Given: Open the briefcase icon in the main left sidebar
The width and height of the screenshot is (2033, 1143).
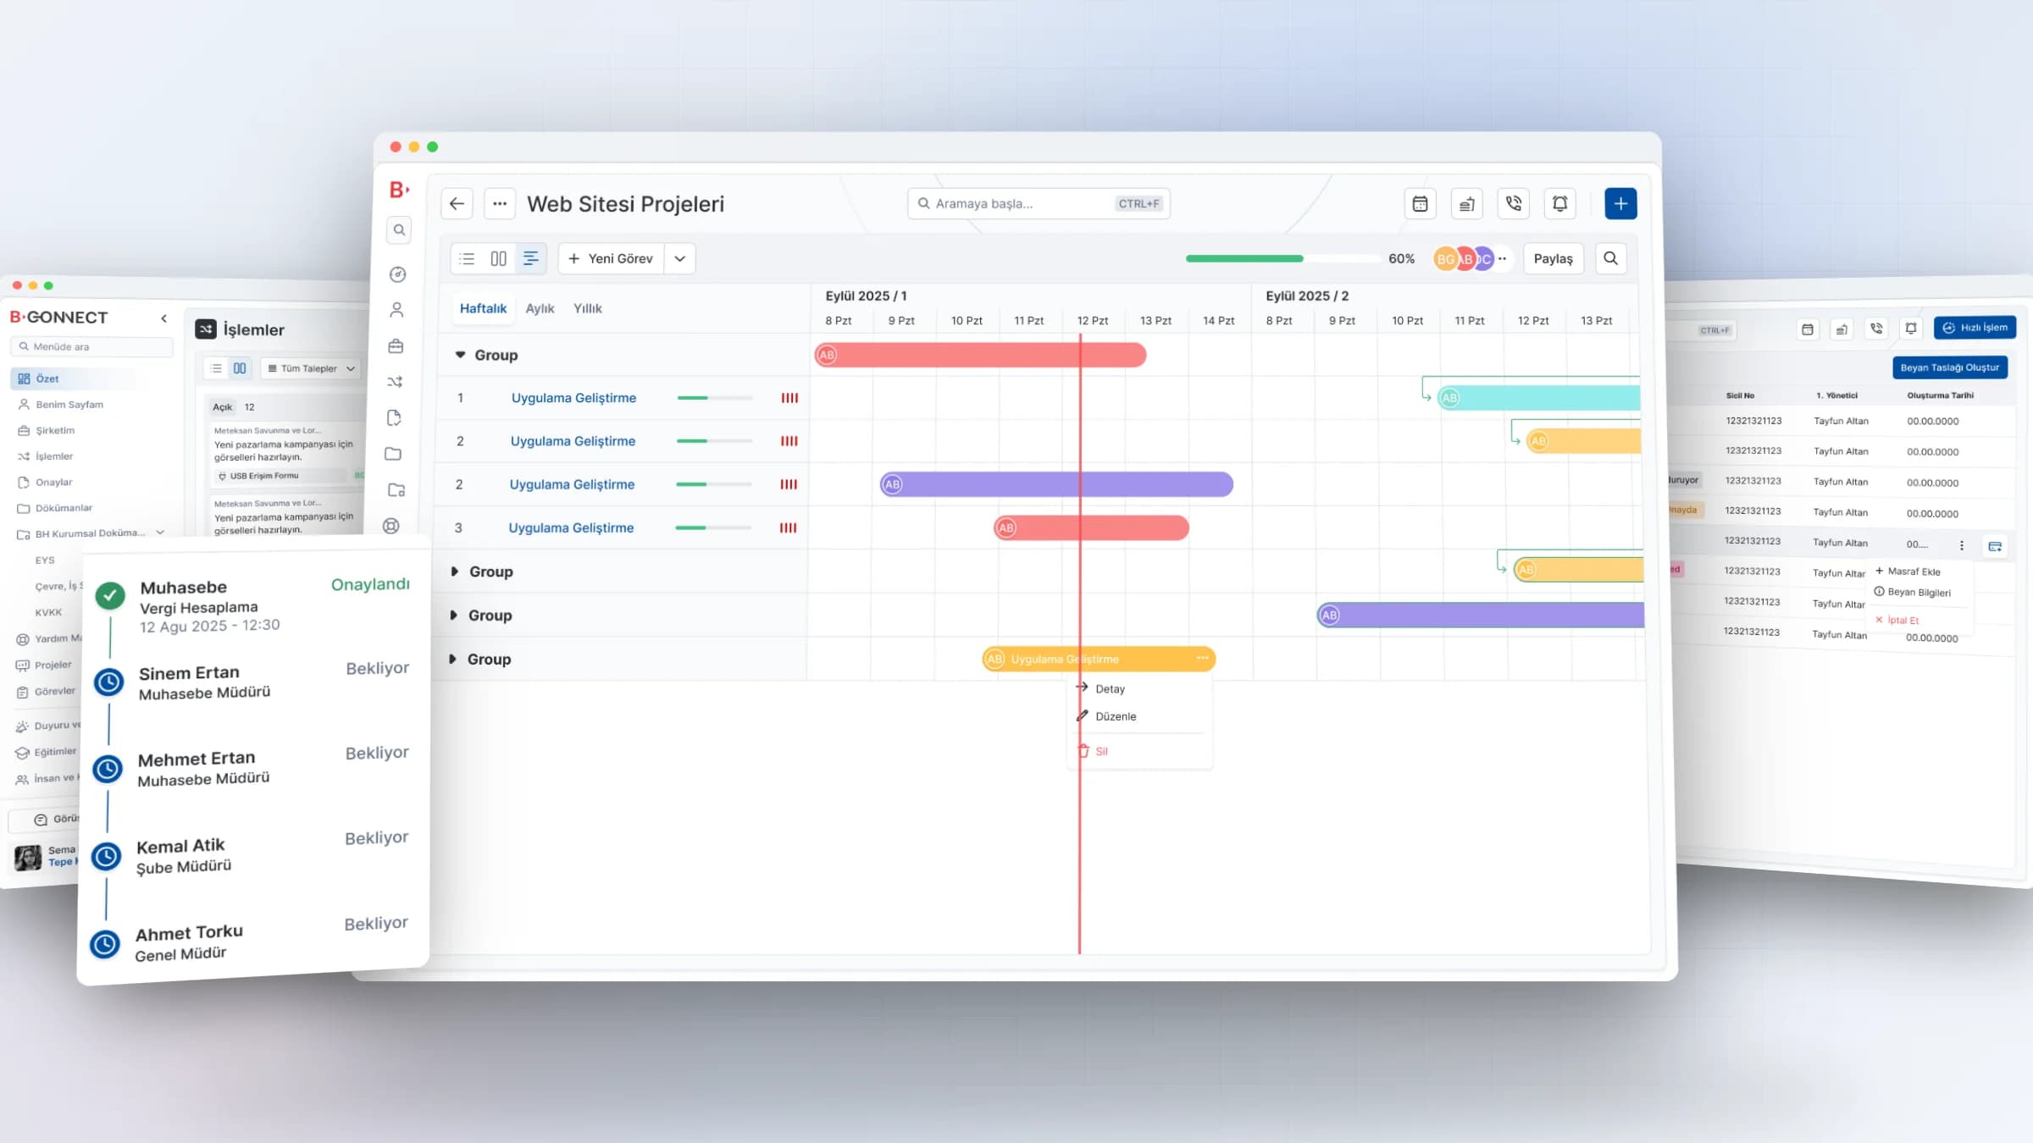Looking at the screenshot, I should [x=396, y=346].
